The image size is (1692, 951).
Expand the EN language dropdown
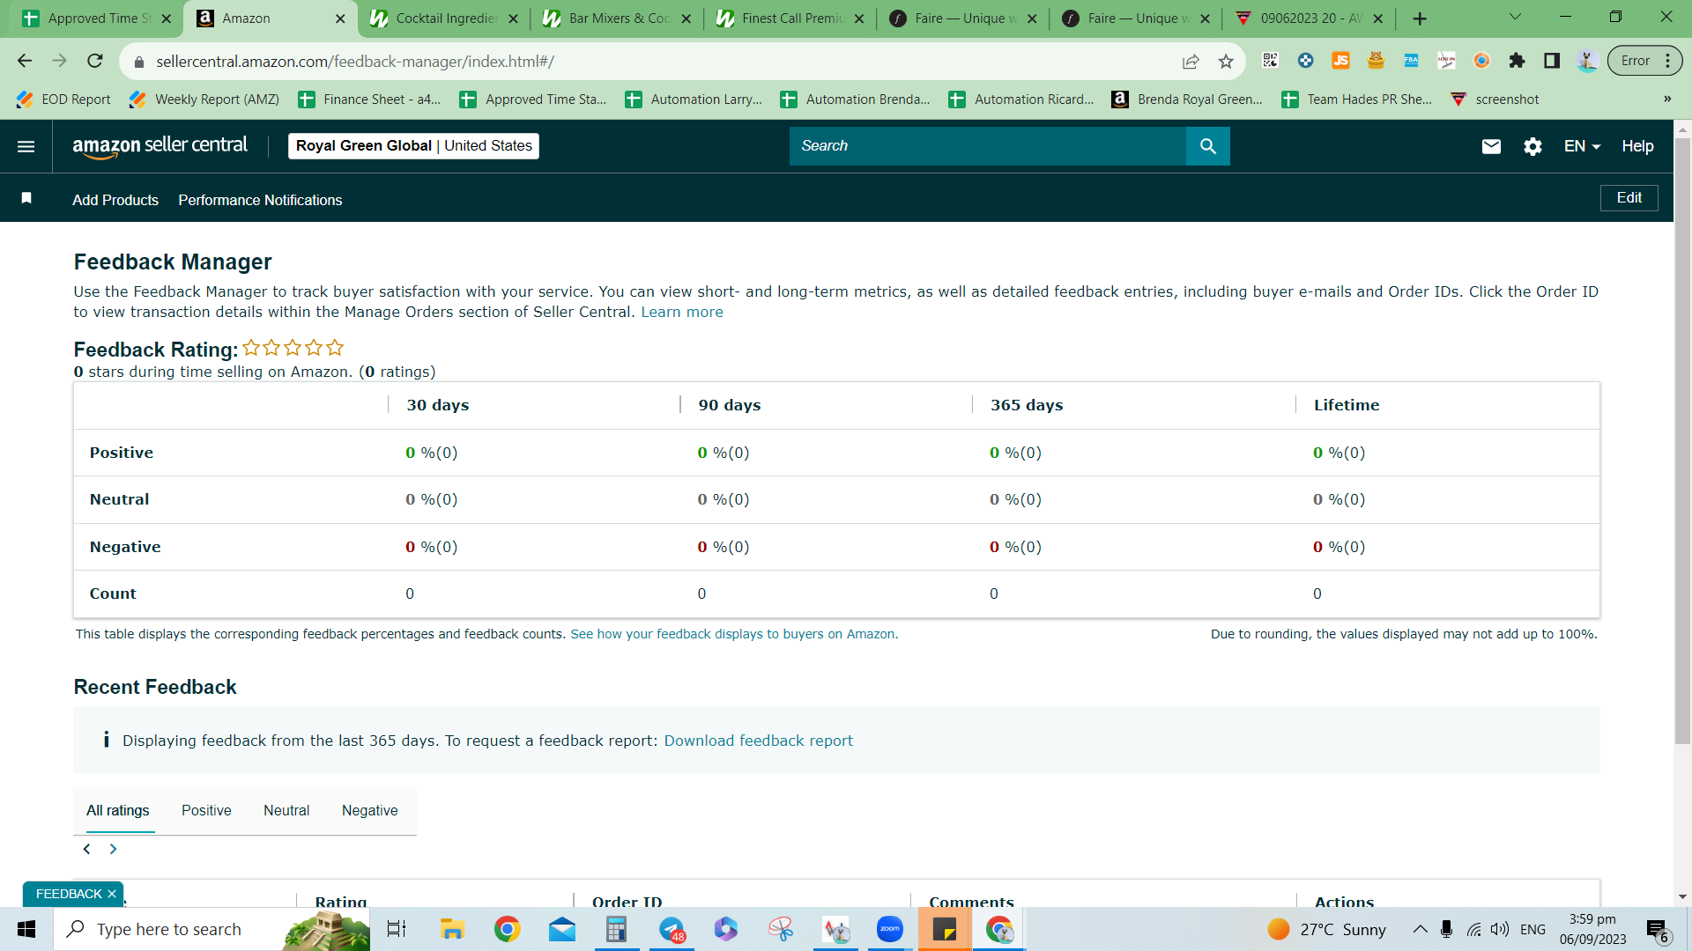[1582, 146]
